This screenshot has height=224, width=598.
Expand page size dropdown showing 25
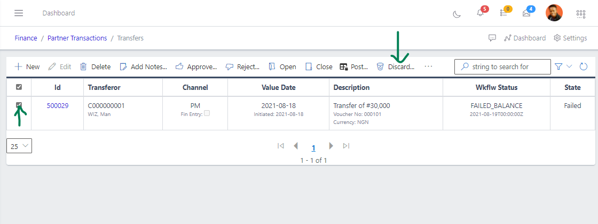pyautogui.click(x=19, y=146)
